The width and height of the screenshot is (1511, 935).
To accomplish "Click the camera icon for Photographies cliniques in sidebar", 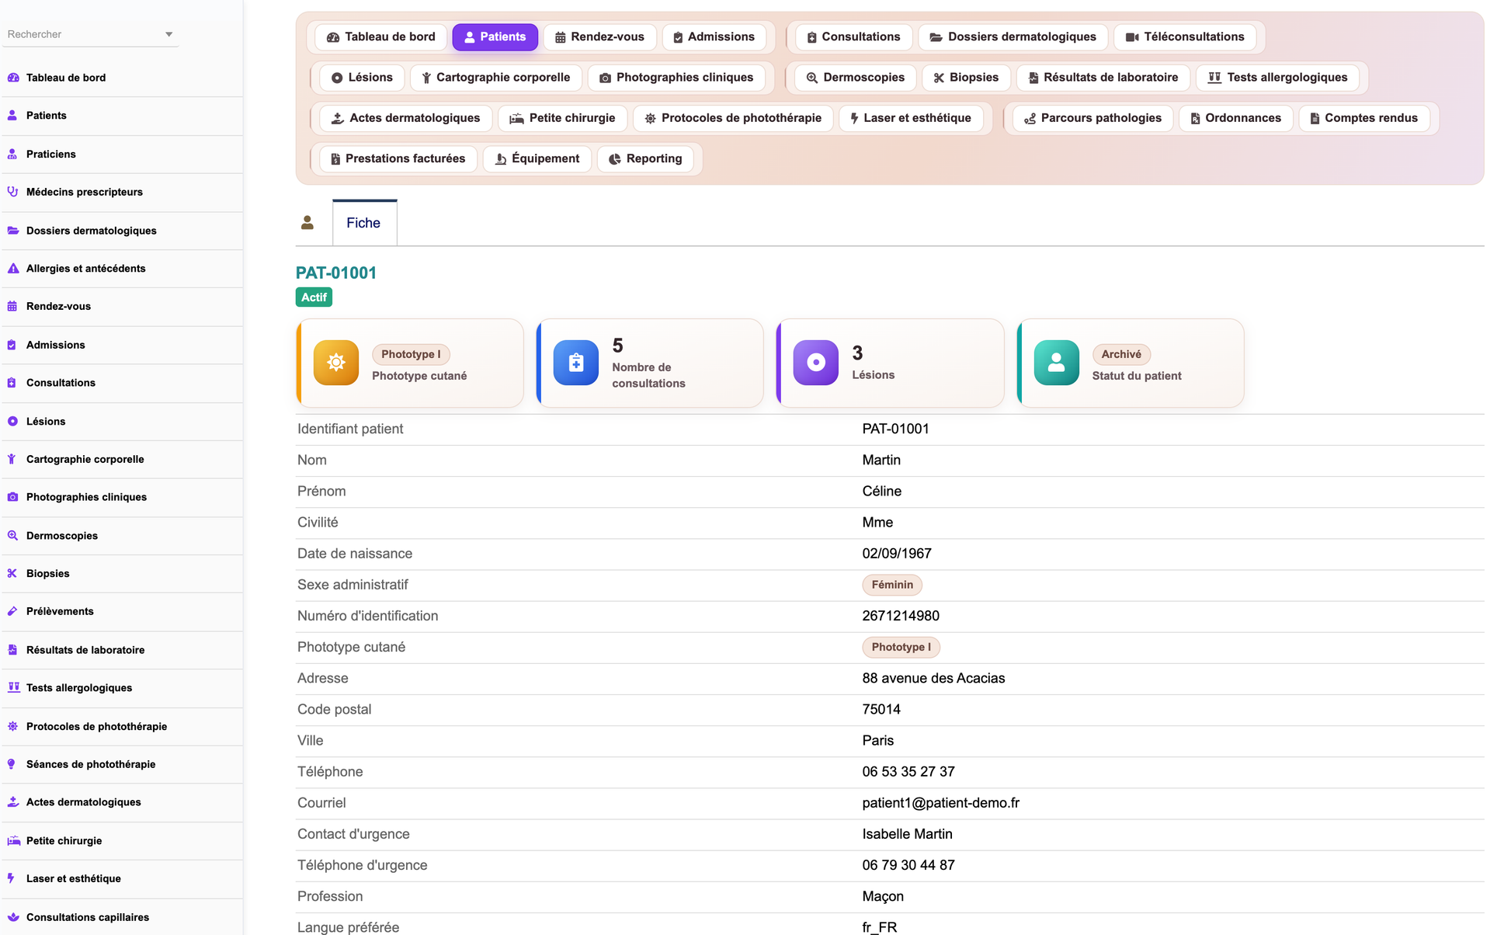I will pyautogui.click(x=12, y=497).
